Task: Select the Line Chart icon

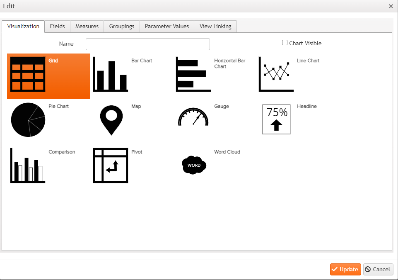Action: 276,74
